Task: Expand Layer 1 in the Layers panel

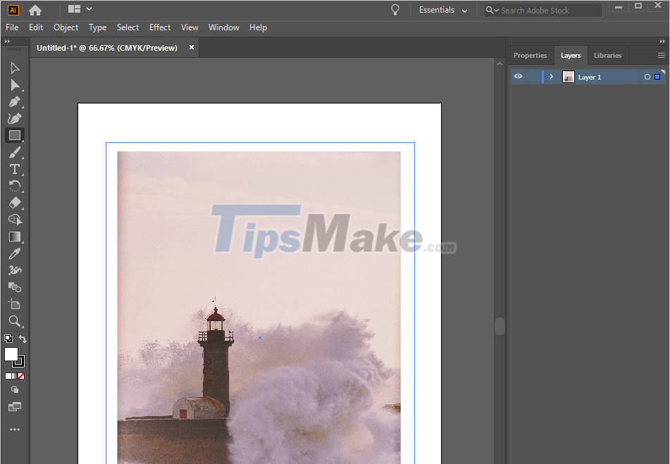Action: (x=552, y=76)
